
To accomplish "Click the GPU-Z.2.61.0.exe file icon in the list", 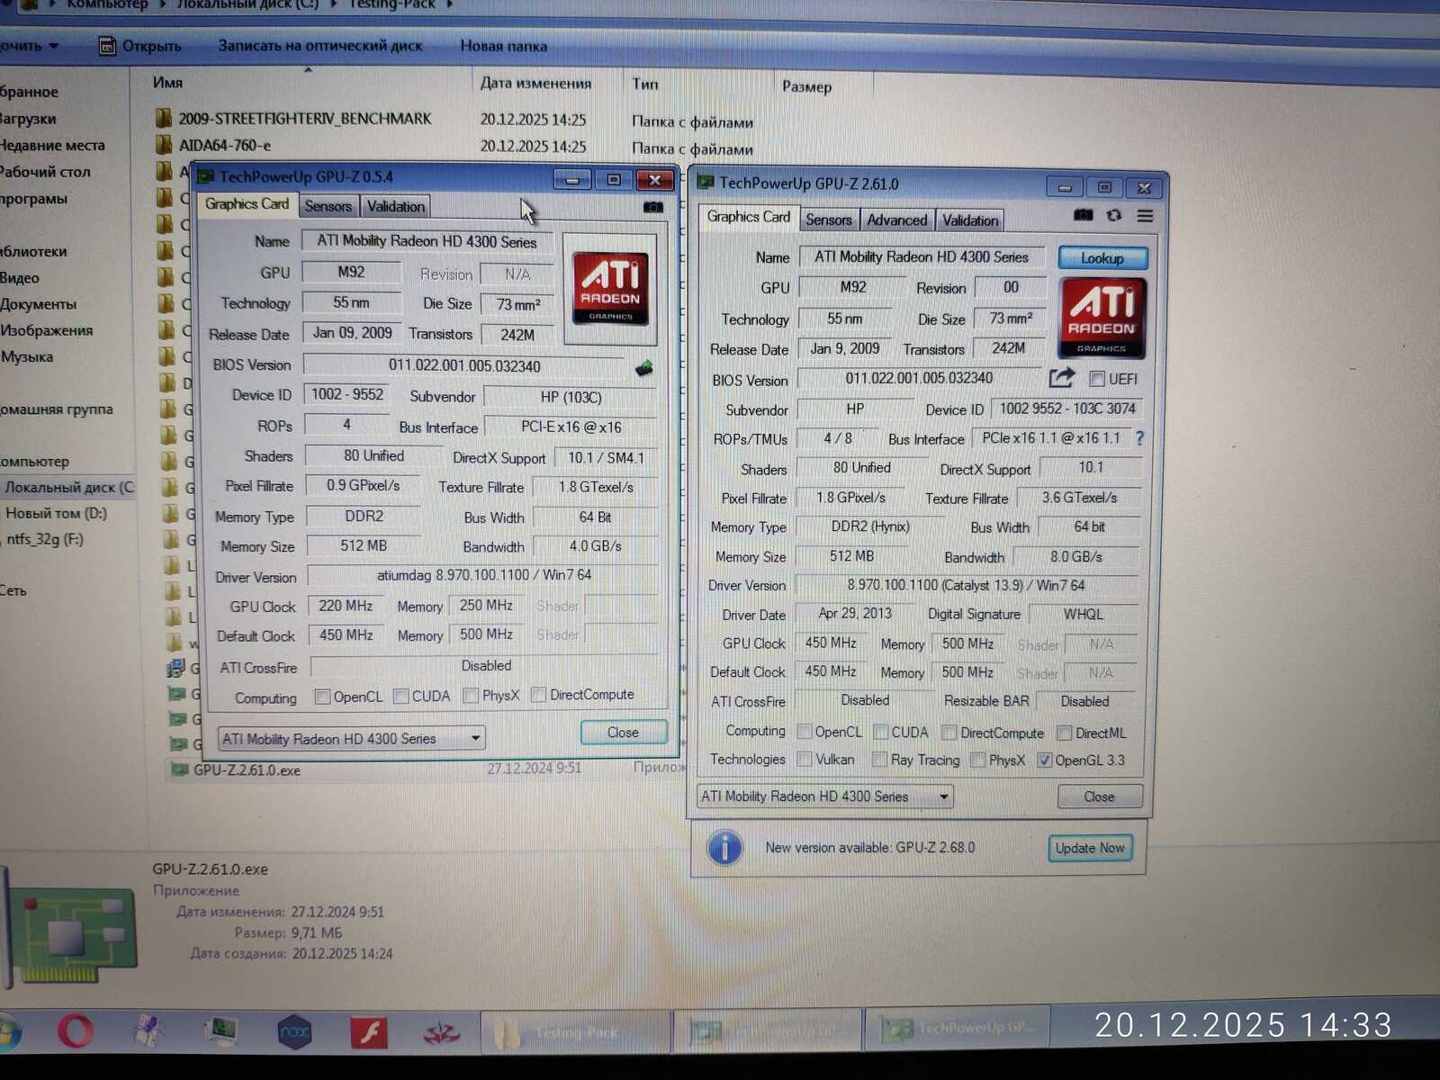I will 179,769.
